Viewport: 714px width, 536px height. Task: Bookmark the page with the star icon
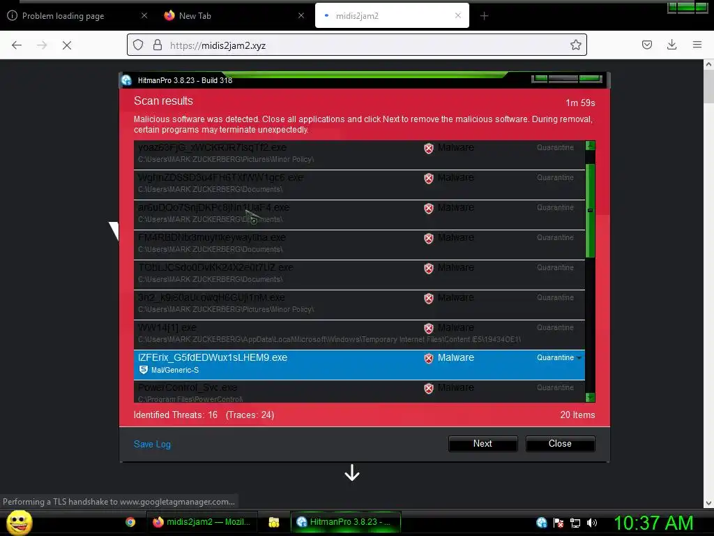(575, 45)
